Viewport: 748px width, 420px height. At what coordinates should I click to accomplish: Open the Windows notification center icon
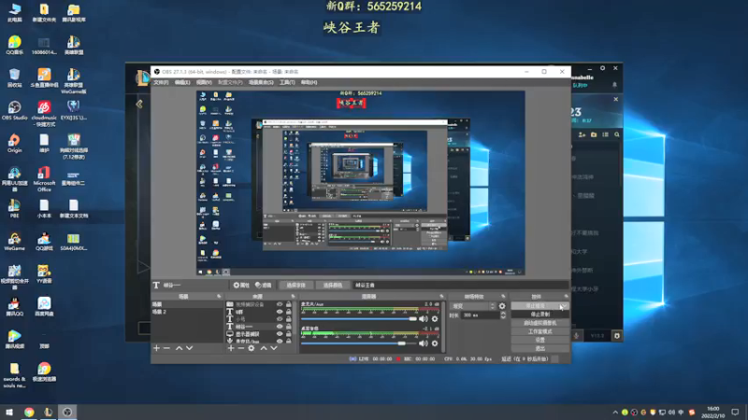735,413
